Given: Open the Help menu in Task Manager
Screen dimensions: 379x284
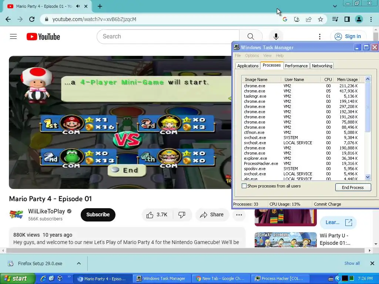Looking at the screenshot, I should pos(280,55).
